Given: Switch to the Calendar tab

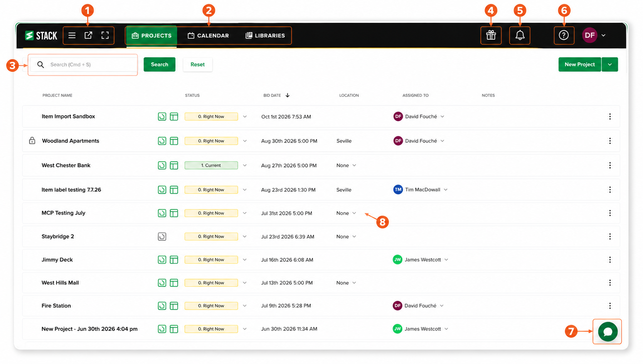Looking at the screenshot, I should pyautogui.click(x=208, y=36).
